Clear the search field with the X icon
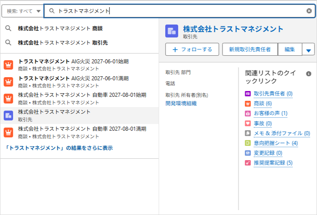This screenshot has width=317, height=215. coord(309,11)
